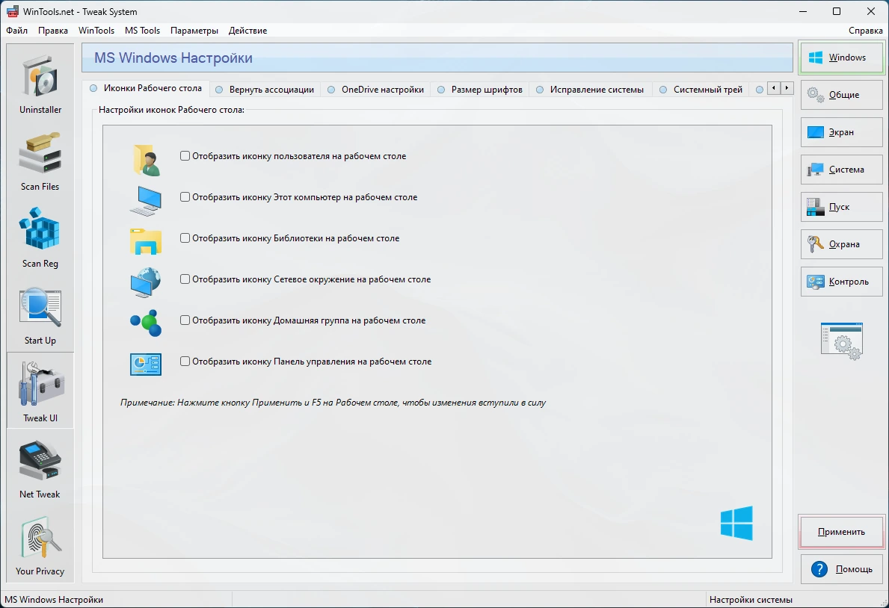
Task: Open the Net Tweak tool
Action: coord(40,468)
